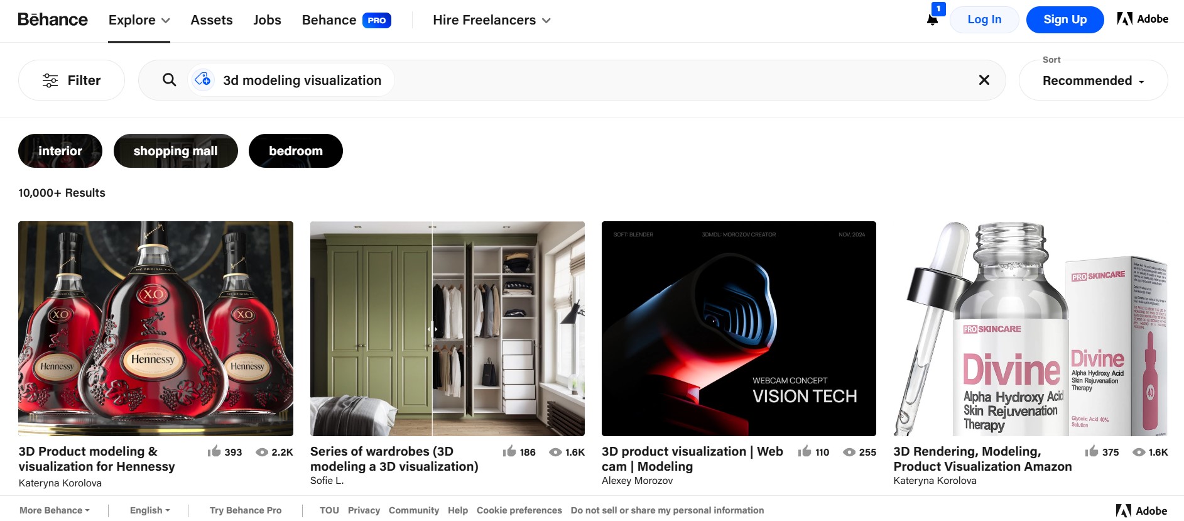Click the PRO badge next to Behance
1184x521 pixels.
pos(377,20)
